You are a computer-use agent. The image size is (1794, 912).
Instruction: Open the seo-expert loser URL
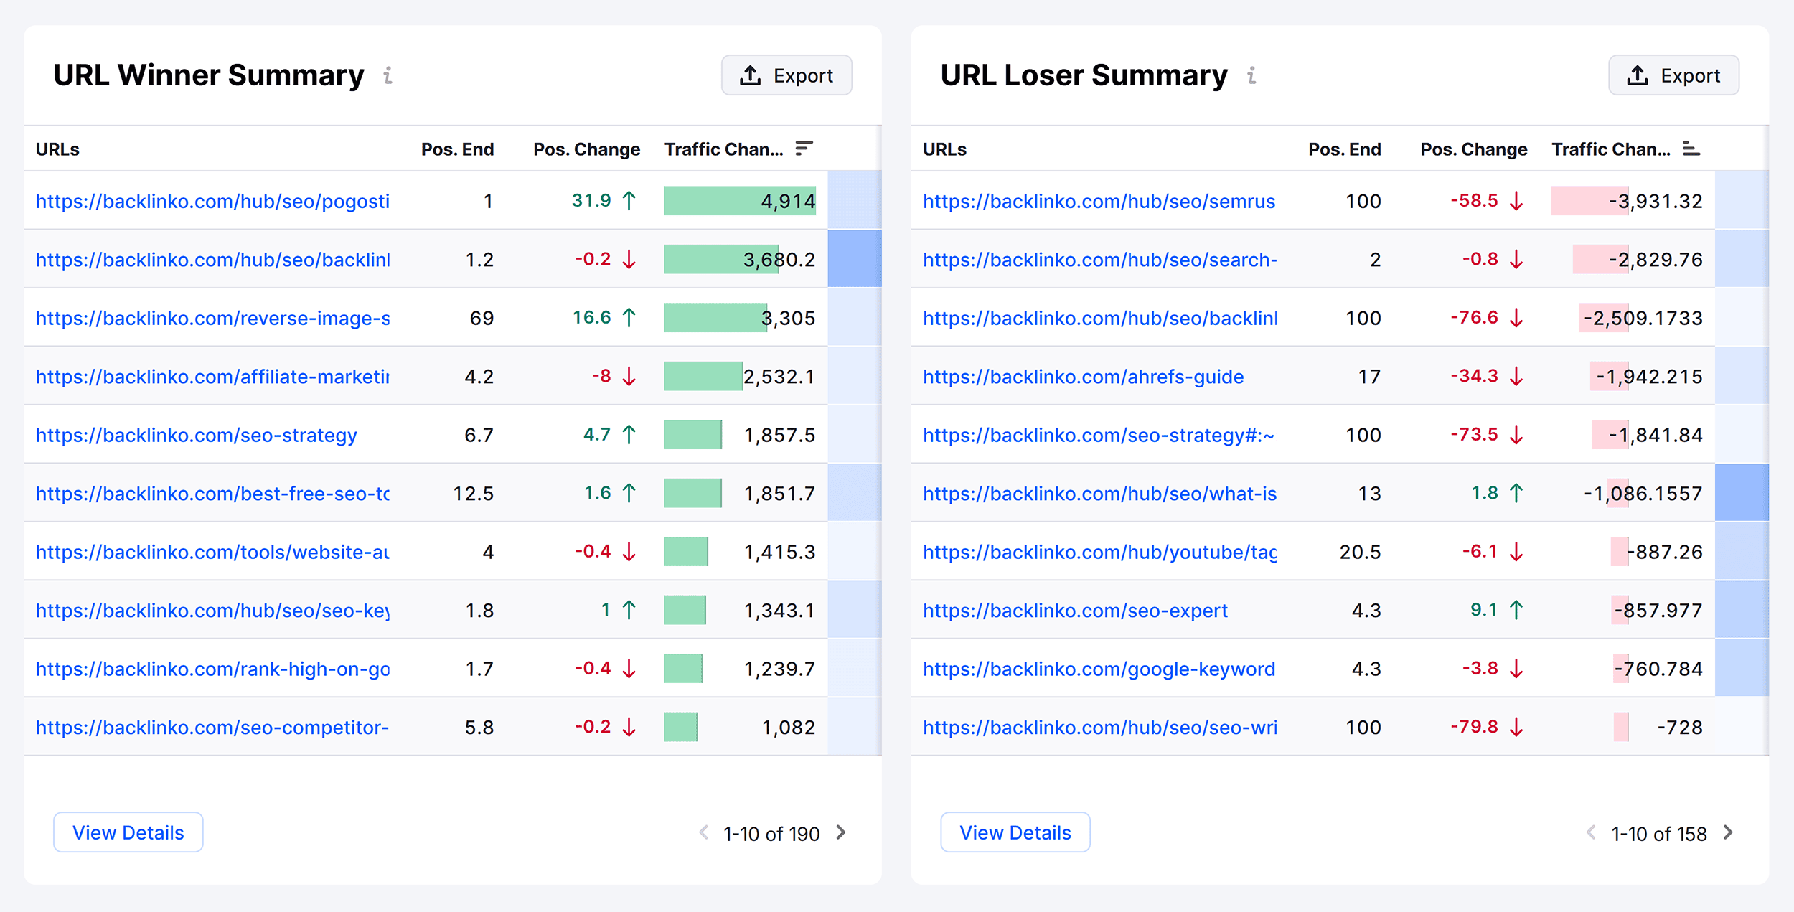(1076, 611)
